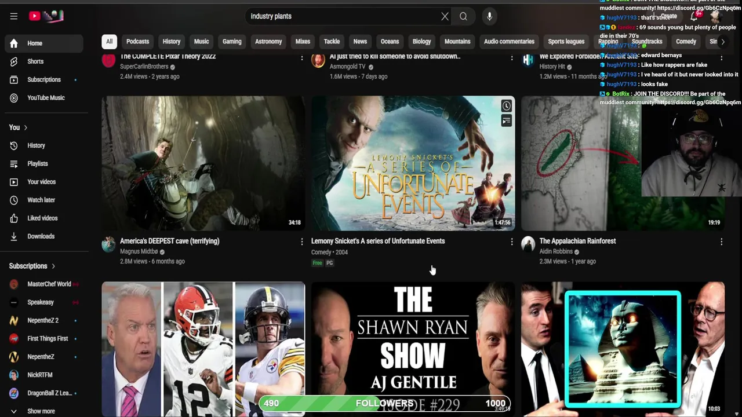742x417 pixels.
Task: Select the Gaming filter chip
Action: (232, 42)
